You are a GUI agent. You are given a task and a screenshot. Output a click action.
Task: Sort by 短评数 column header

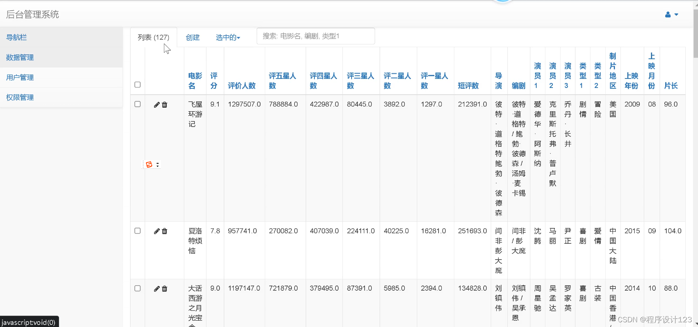point(468,86)
